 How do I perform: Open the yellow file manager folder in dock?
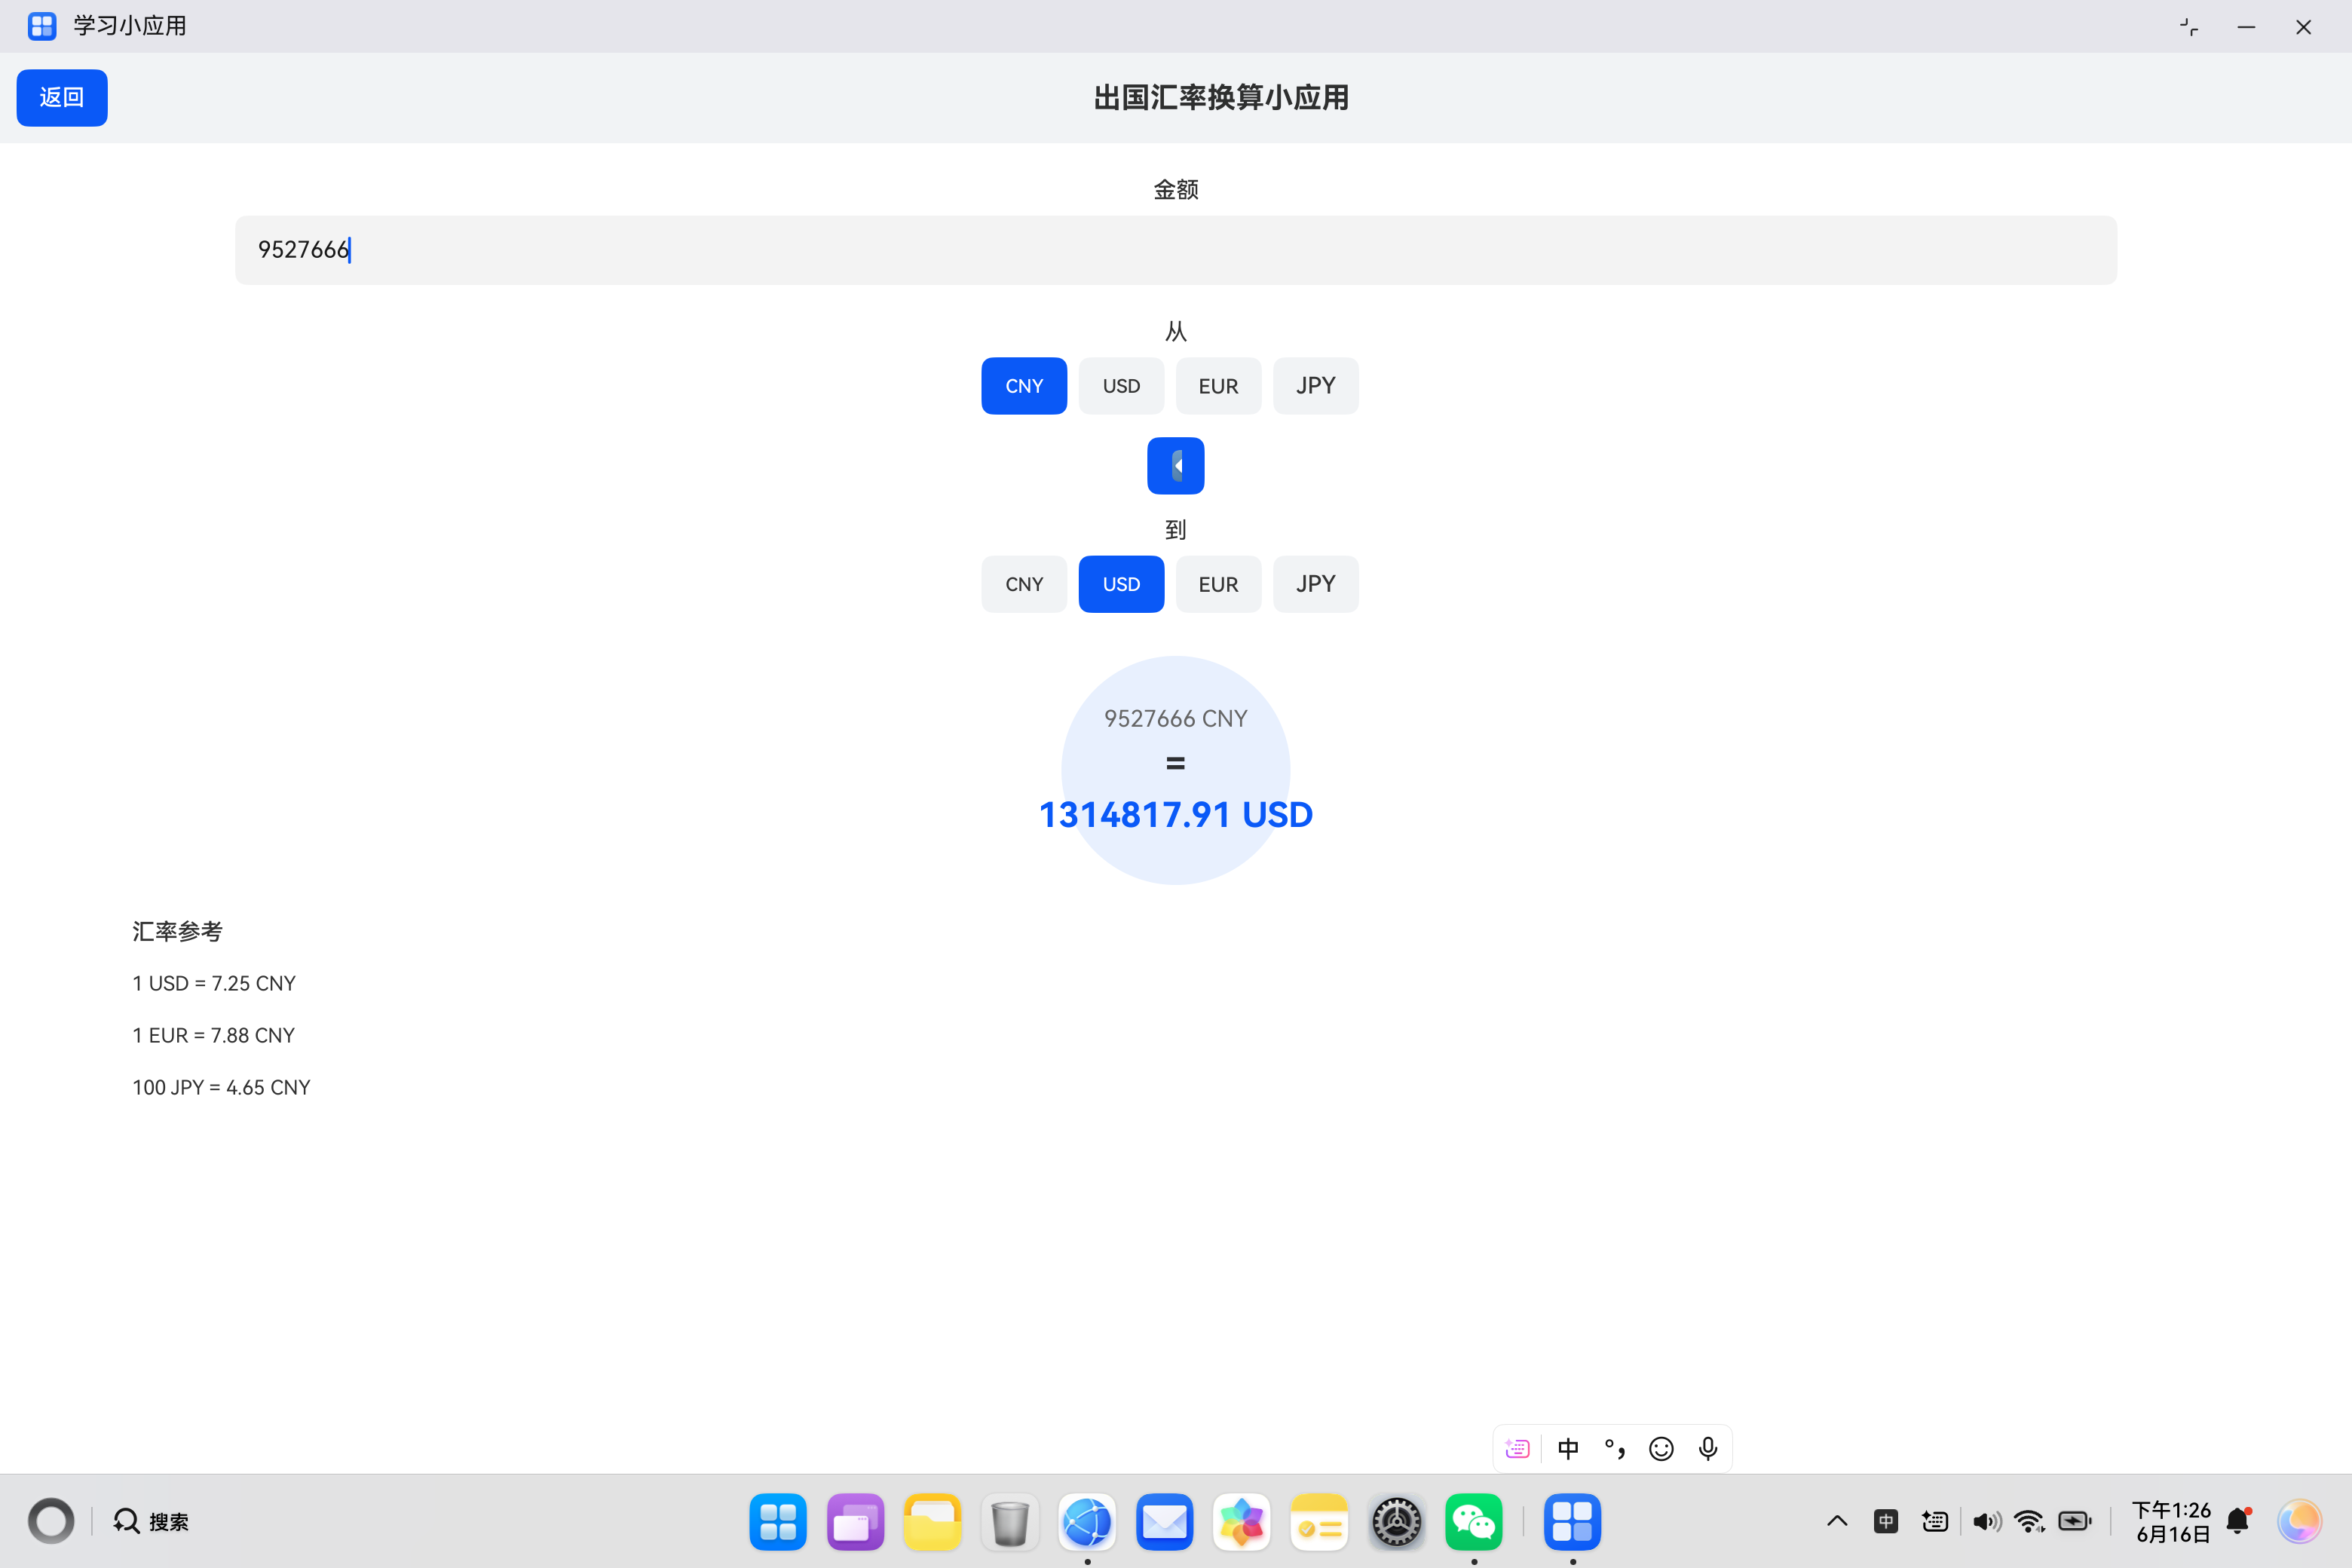[932, 1521]
